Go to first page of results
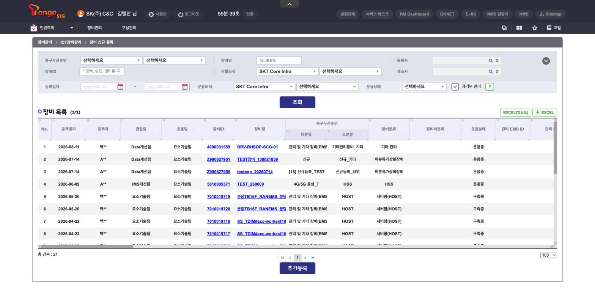The image size is (595, 293). [x=282, y=258]
